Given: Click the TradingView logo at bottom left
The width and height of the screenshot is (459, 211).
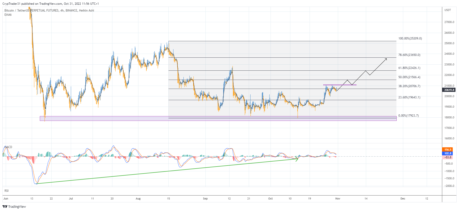Looking at the screenshot, I should pos(14,207).
